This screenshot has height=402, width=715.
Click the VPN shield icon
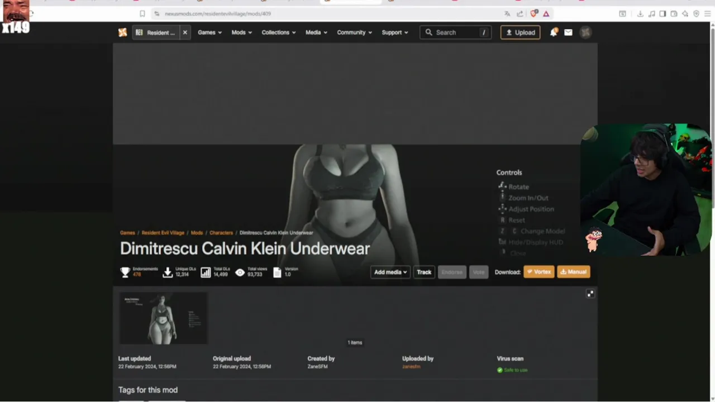[x=696, y=13]
